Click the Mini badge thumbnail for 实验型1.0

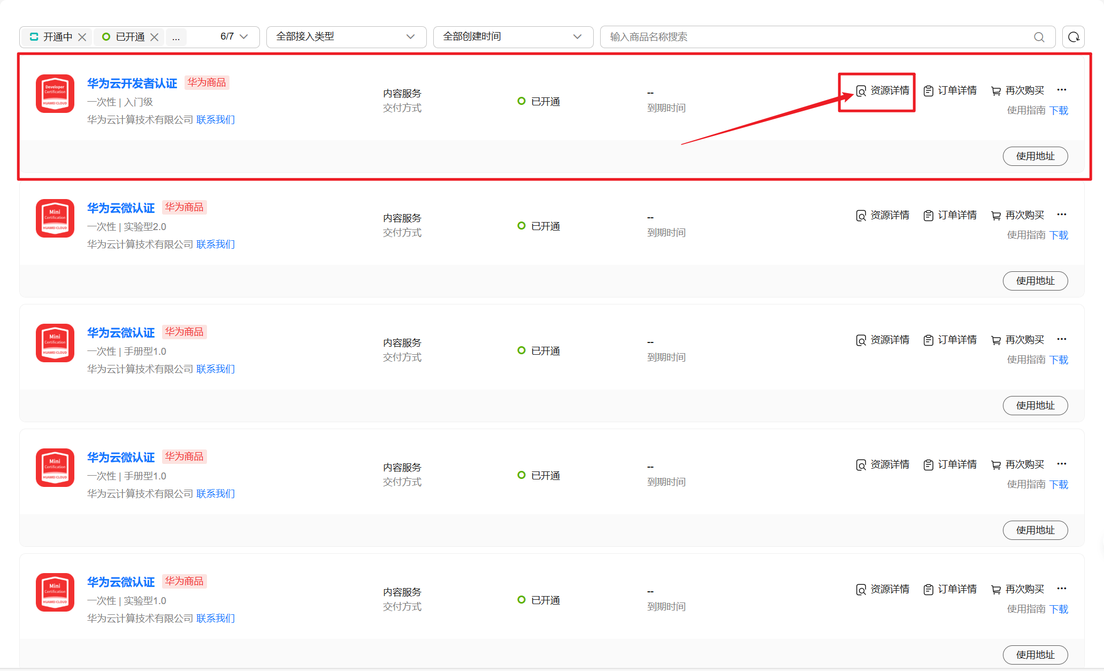[x=55, y=592]
